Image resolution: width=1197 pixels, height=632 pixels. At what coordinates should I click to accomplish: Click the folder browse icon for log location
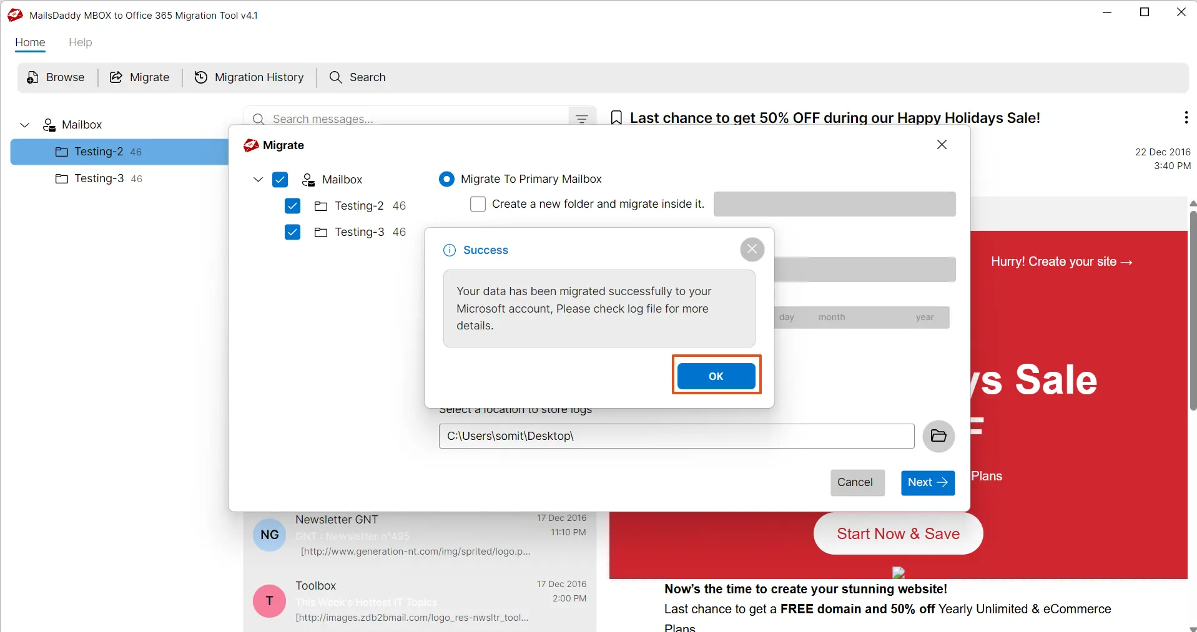(938, 436)
